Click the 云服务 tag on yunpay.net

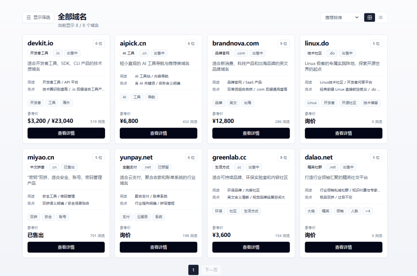142,217
